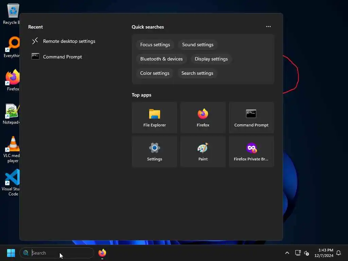Open the clock and date flyout
Image resolution: width=348 pixels, height=261 pixels.
coord(324,253)
